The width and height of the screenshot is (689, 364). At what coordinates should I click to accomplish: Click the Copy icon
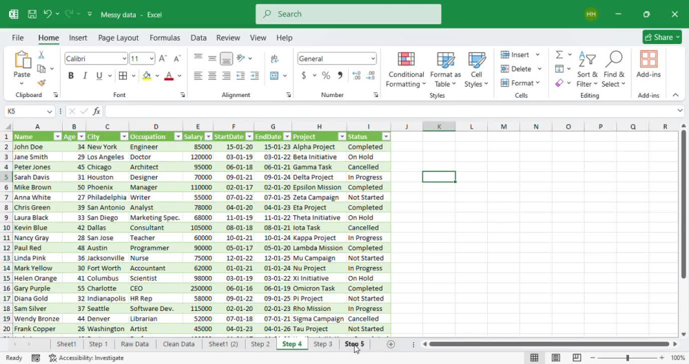click(41, 69)
